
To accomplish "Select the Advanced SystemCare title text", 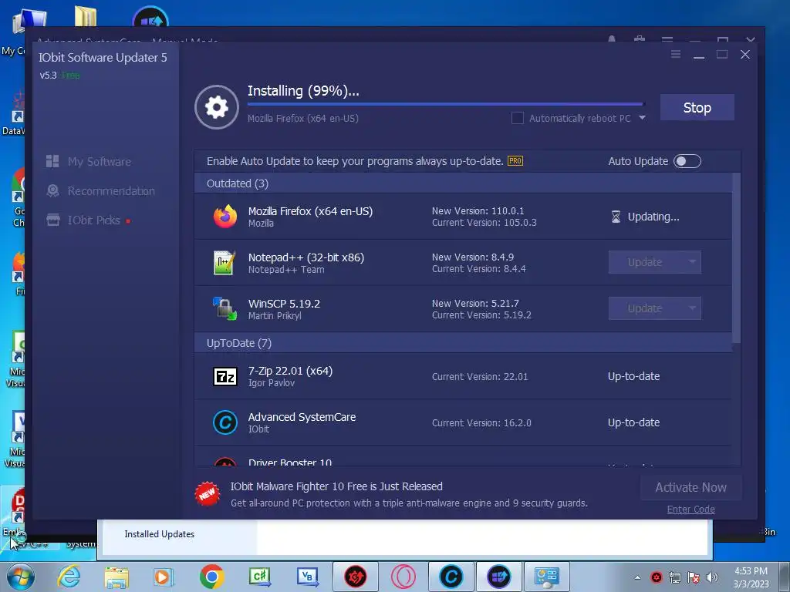I will (x=302, y=417).
